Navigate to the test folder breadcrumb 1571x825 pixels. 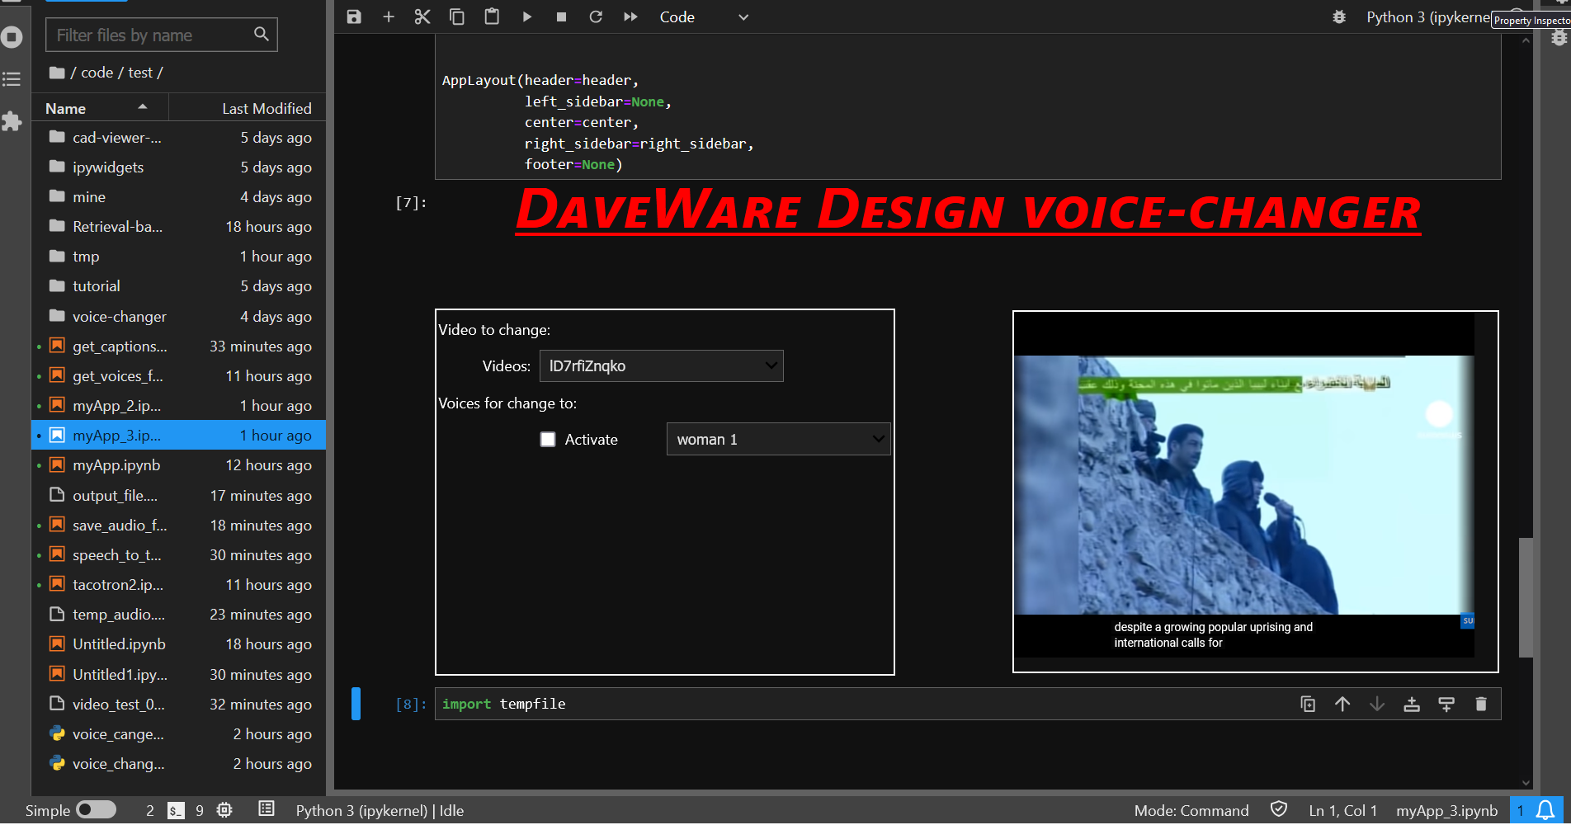coord(140,73)
